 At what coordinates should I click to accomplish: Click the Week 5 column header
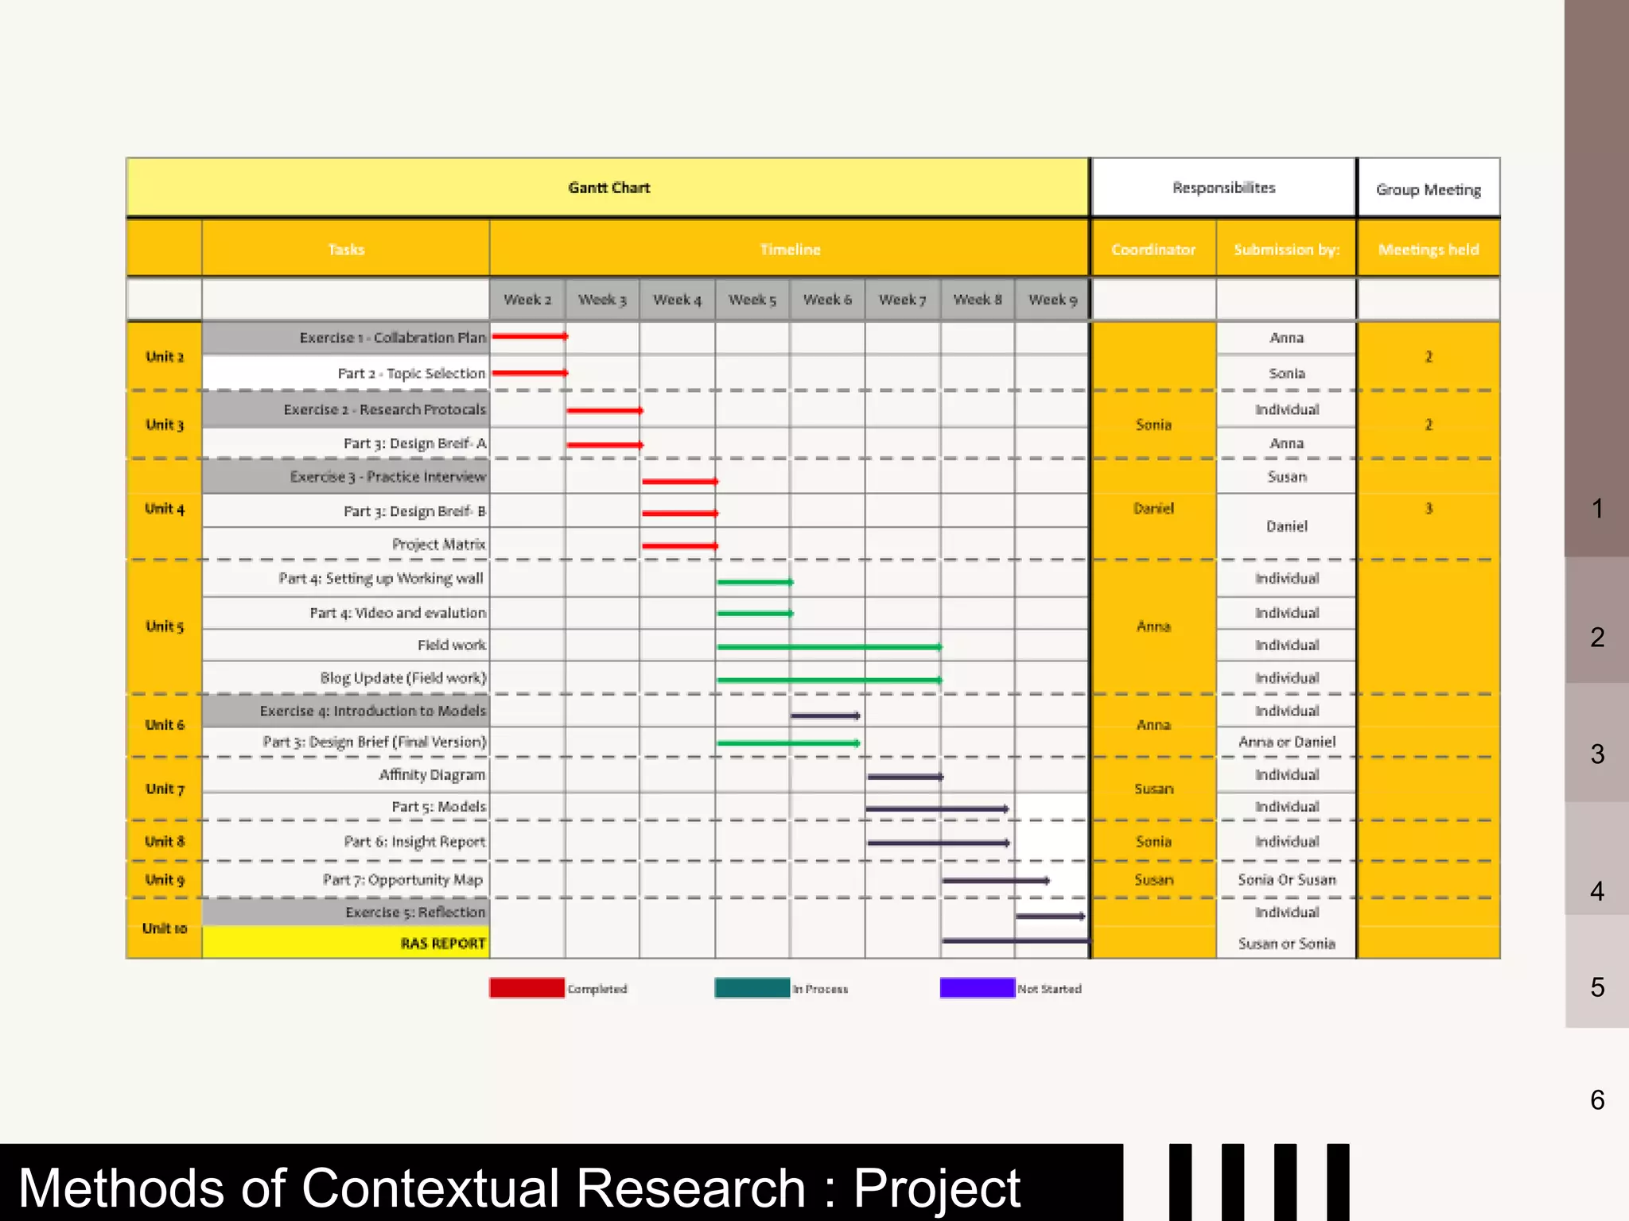click(752, 300)
